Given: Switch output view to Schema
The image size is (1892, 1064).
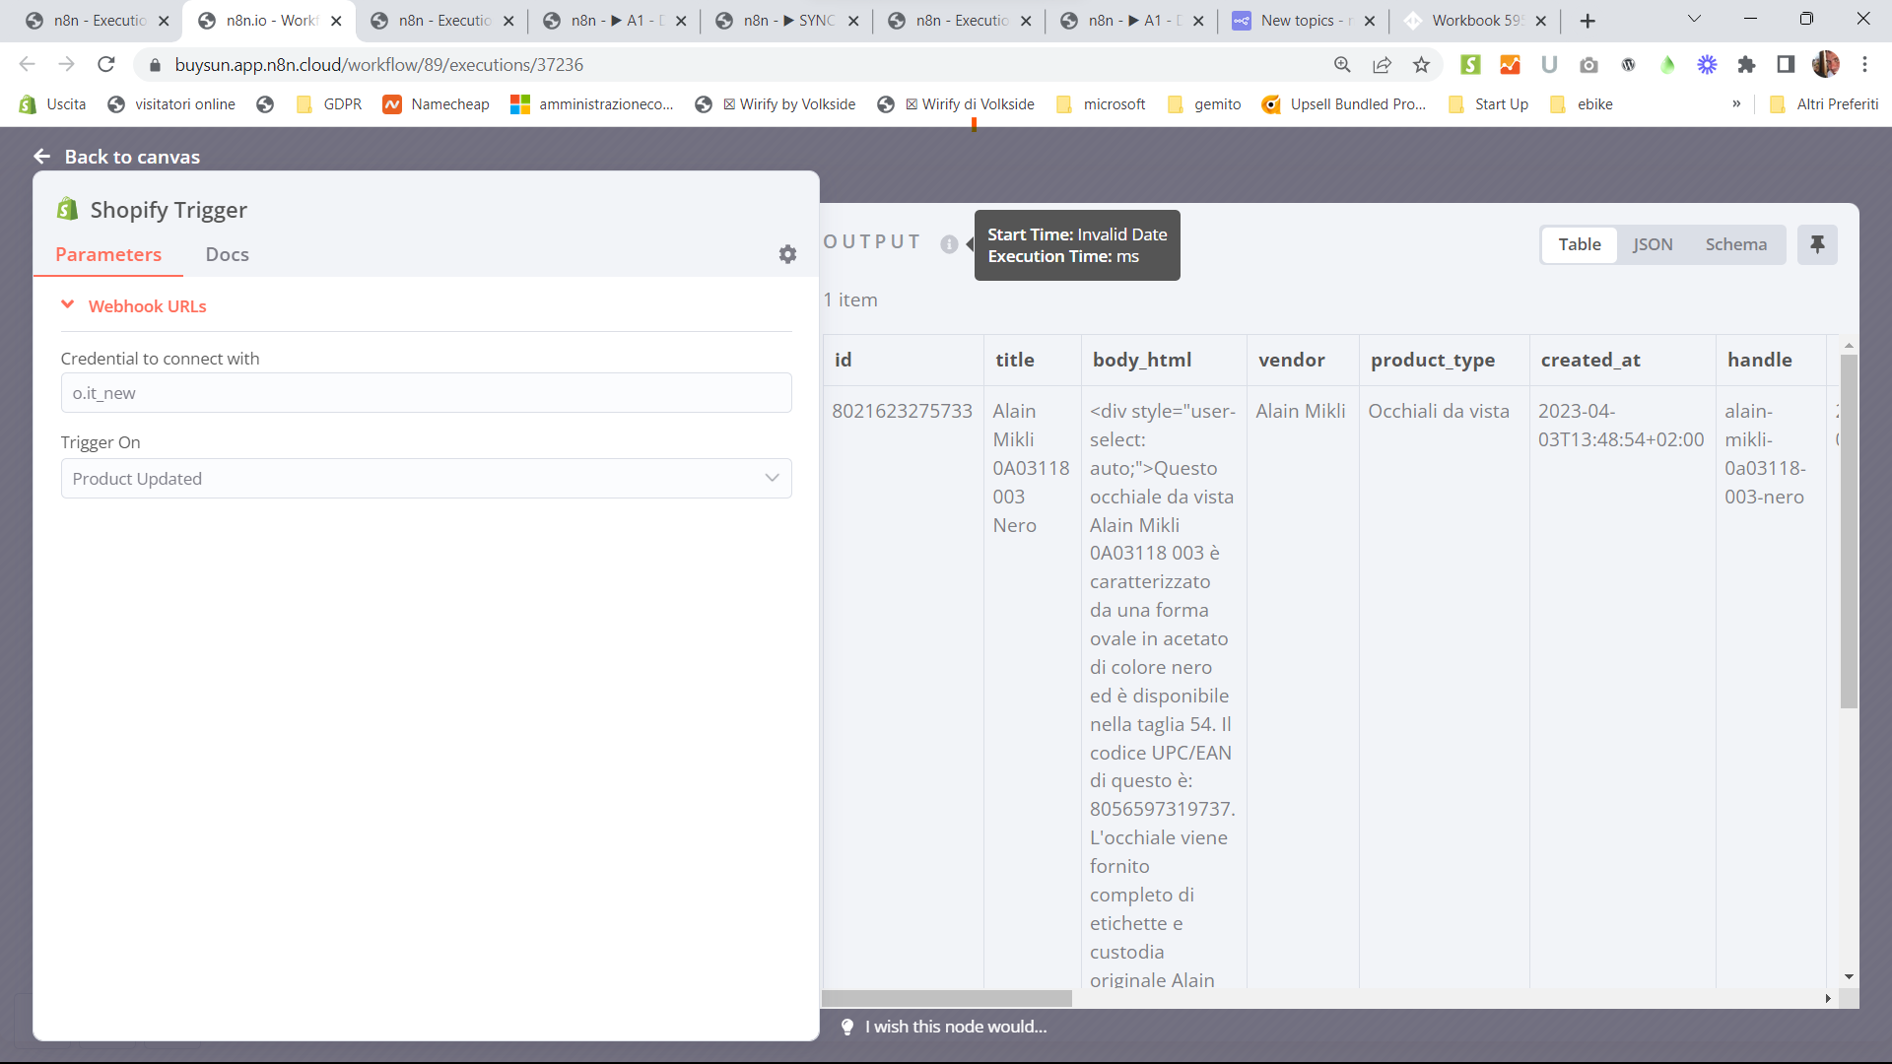Looking at the screenshot, I should [x=1736, y=244].
